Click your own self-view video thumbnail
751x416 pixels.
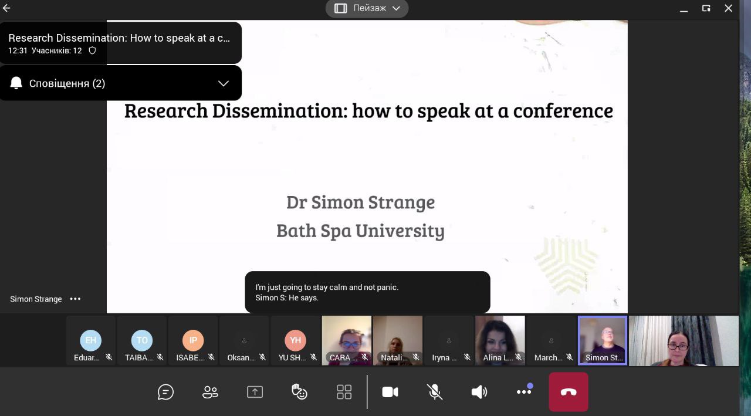click(x=684, y=341)
